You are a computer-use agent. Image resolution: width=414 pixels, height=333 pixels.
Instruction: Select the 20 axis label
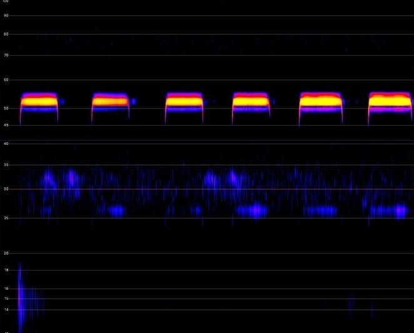(x=6, y=253)
